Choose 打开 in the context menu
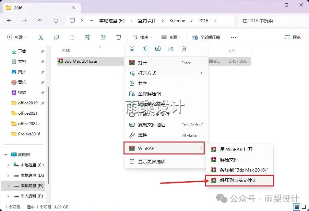 coord(166,63)
